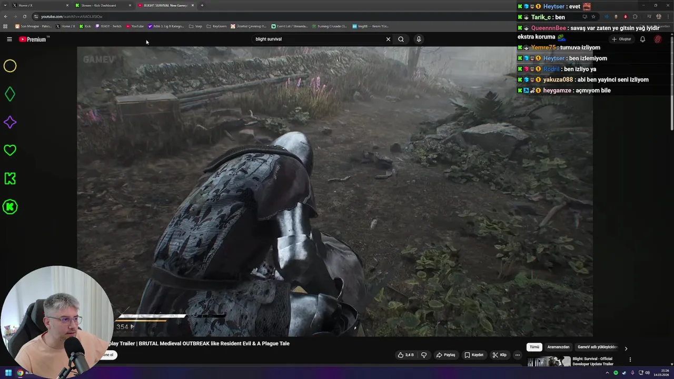Close the Stream - Kick Dashboard tab

tap(130, 5)
